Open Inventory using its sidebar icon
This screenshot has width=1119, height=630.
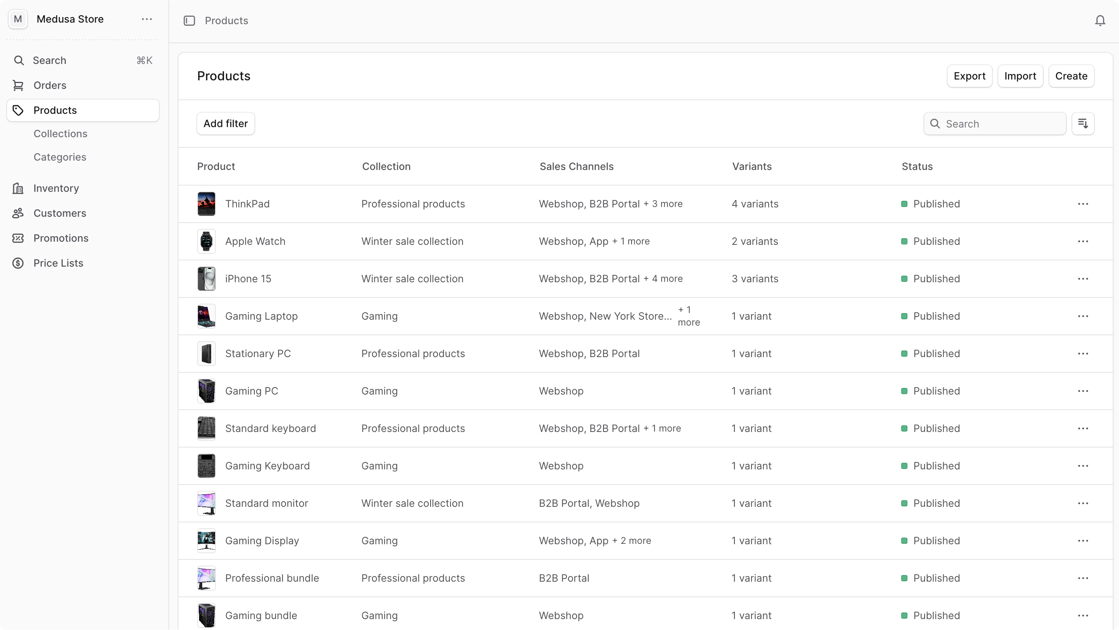point(18,188)
